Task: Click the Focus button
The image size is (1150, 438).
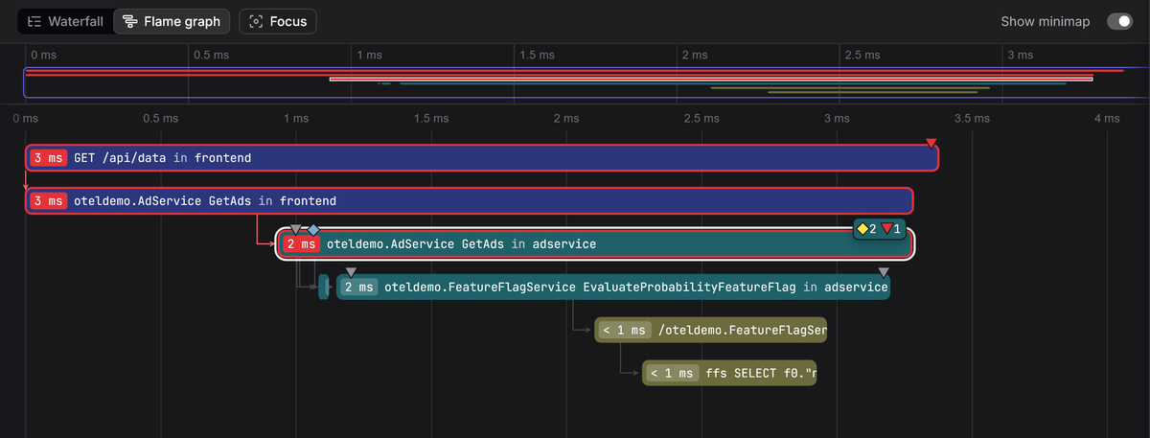Action: click(278, 21)
